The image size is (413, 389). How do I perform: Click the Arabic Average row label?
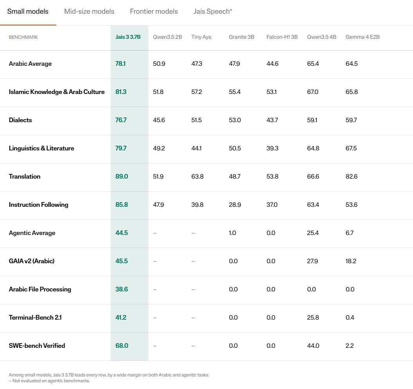30,64
